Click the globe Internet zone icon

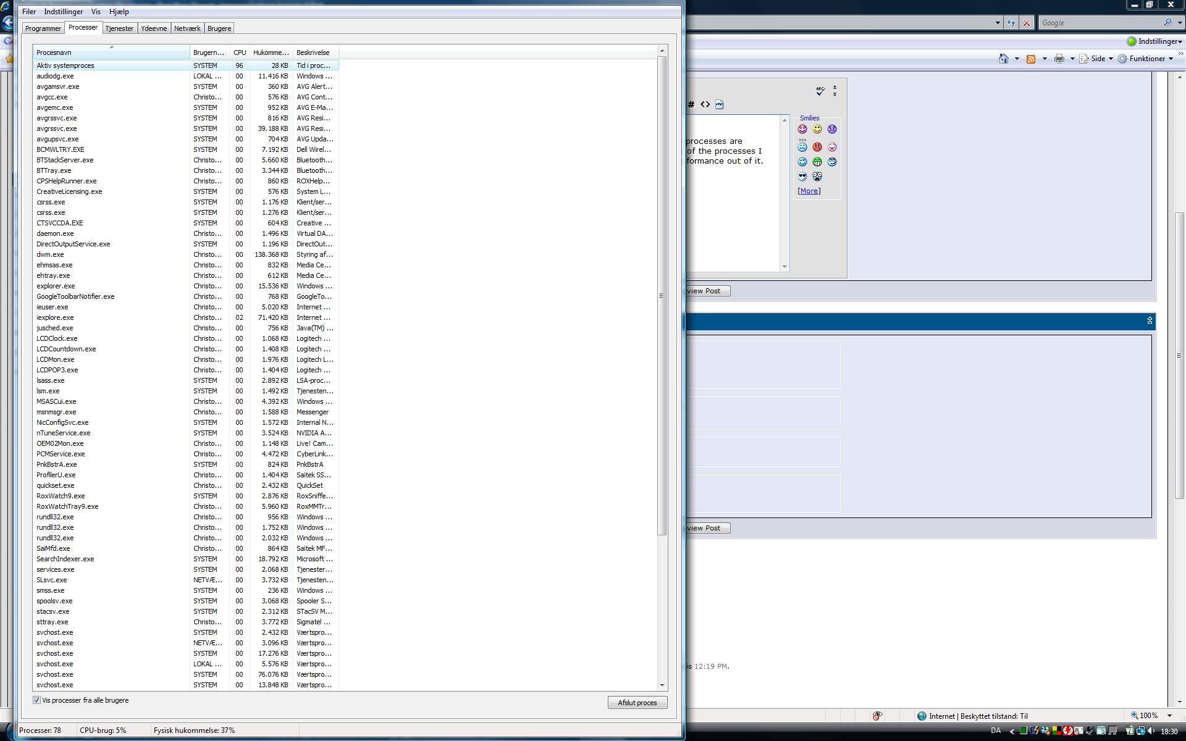[x=922, y=716]
